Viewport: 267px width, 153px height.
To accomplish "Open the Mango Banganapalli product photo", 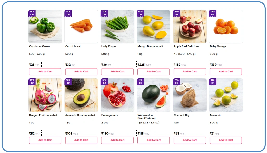I will 154,27.
